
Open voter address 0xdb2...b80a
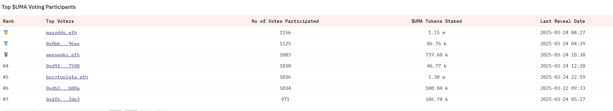pyautogui.click(x=63, y=88)
